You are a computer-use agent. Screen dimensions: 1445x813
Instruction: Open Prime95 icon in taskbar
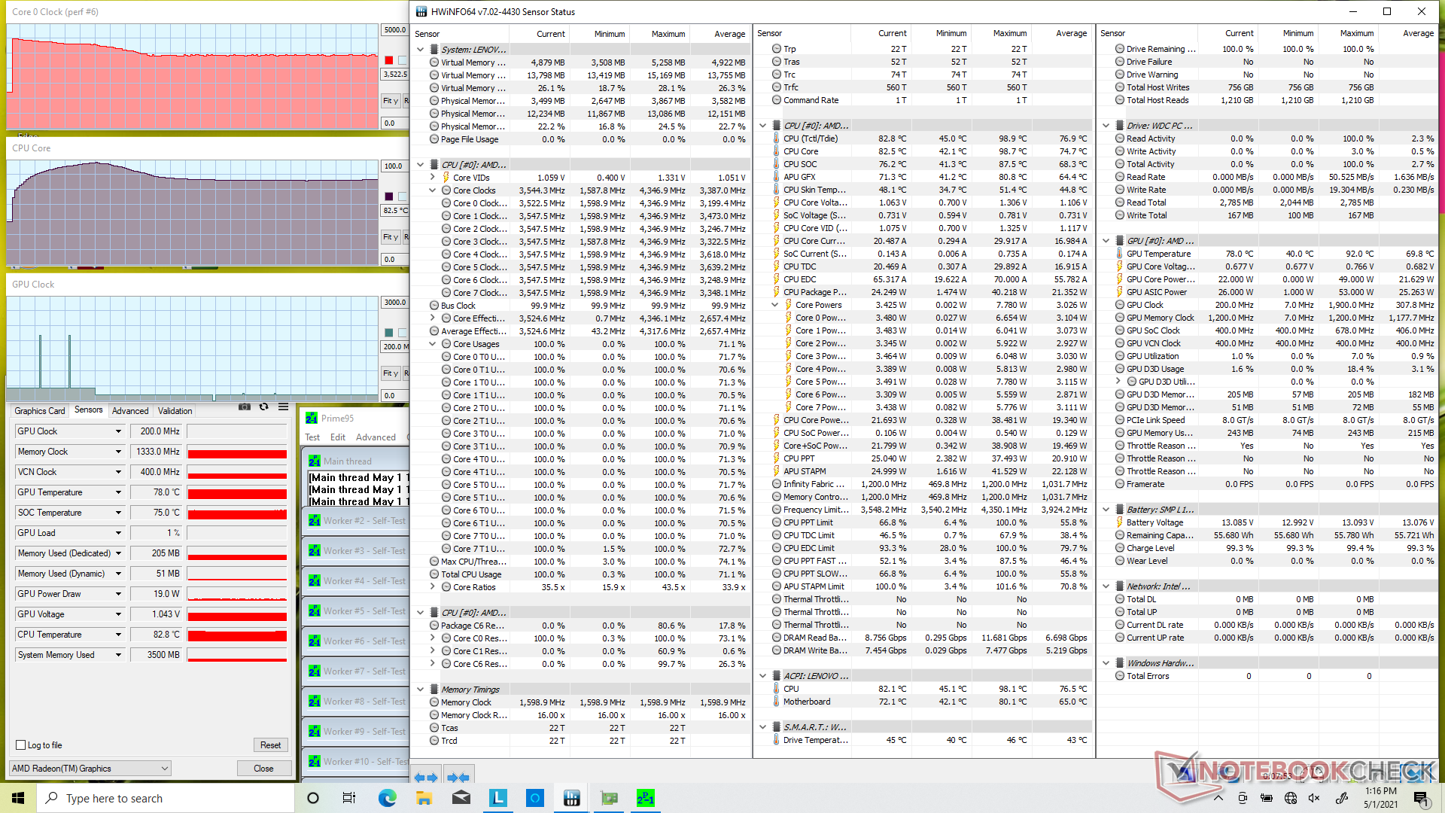645,798
